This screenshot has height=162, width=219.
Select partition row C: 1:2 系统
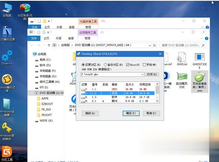[118, 93]
